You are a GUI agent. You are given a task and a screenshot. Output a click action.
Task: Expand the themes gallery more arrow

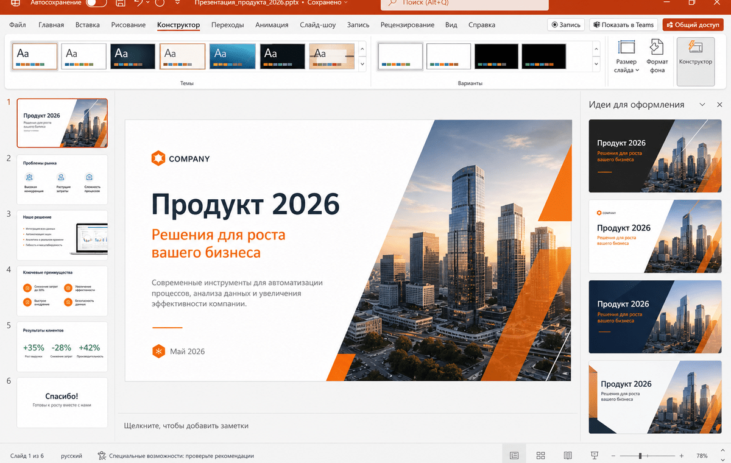tap(362, 63)
